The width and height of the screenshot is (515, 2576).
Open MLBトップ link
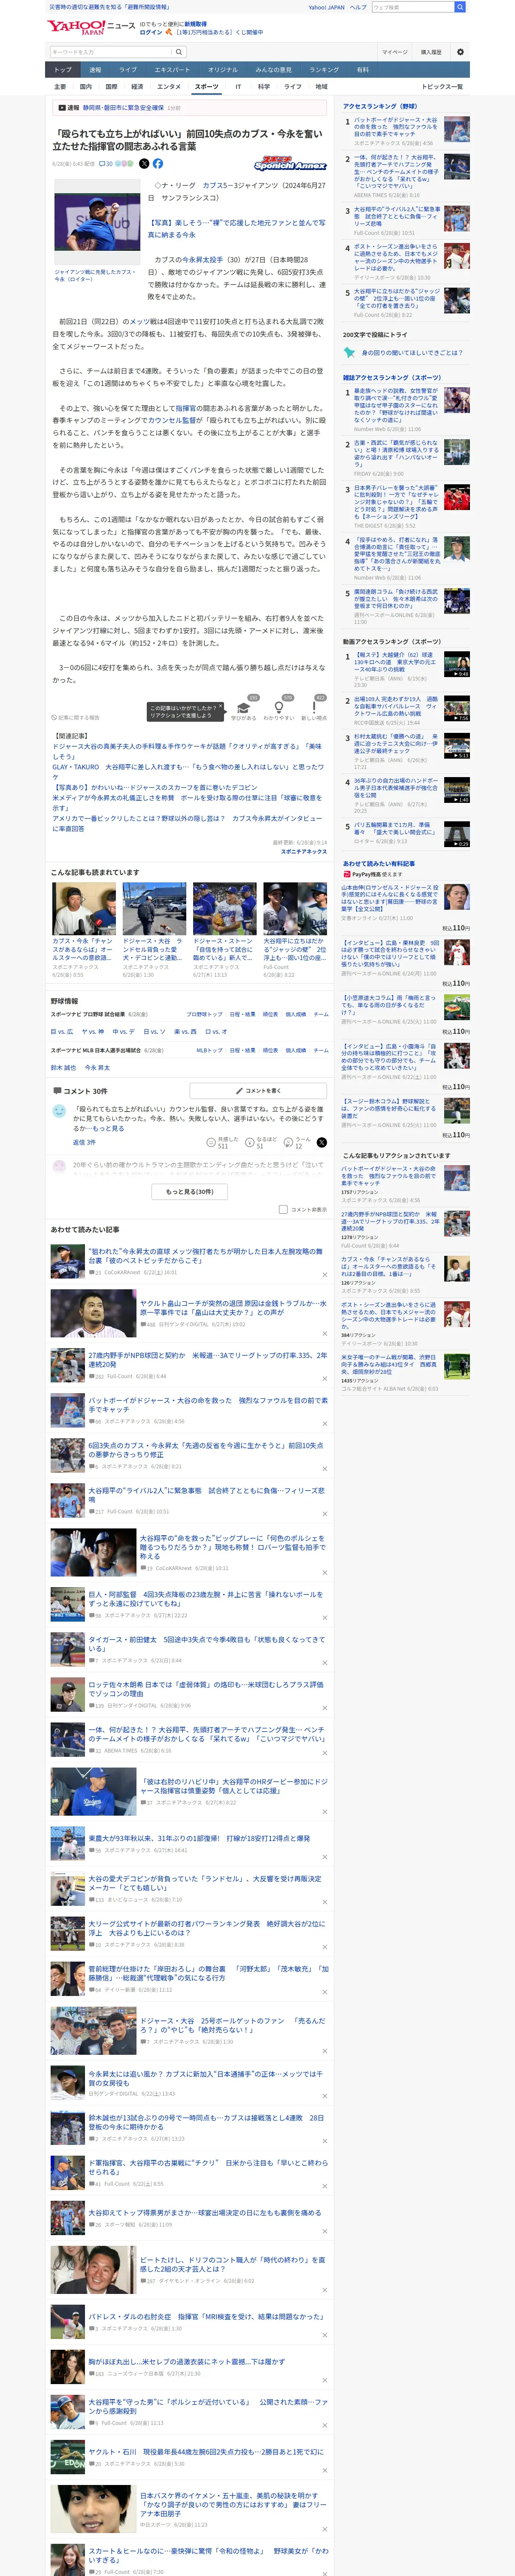click(209, 1050)
